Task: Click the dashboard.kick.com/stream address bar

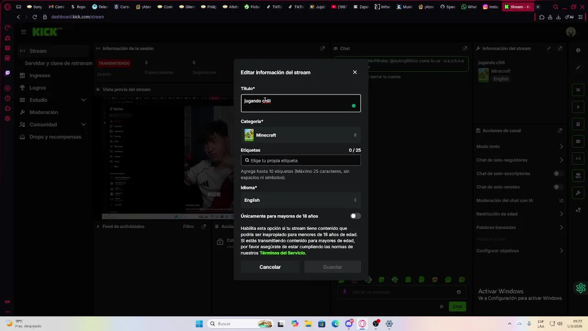Action: click(x=78, y=17)
